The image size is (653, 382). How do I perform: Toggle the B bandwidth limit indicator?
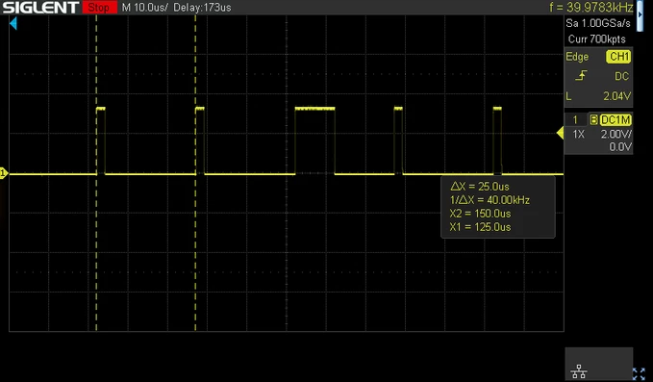[x=594, y=120]
